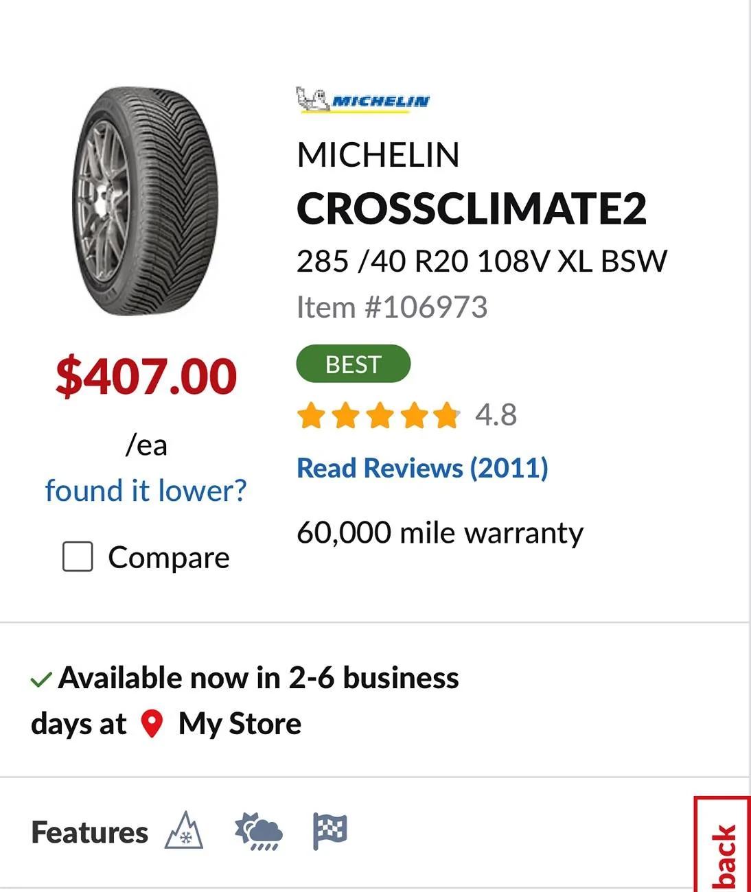This screenshot has height=892, width=751.
Task: Click the snowflake mountain winter feature icon
Action: tap(184, 830)
